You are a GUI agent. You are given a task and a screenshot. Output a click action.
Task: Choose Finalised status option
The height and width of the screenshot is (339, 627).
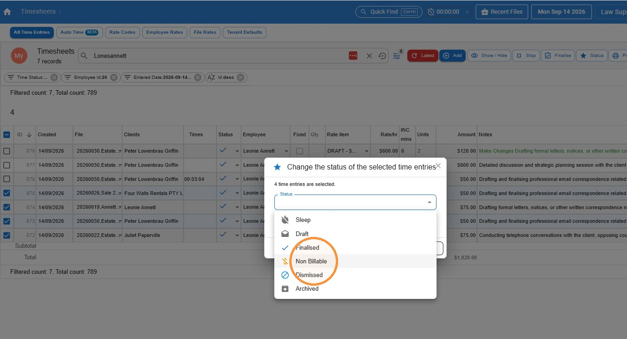[355, 247]
